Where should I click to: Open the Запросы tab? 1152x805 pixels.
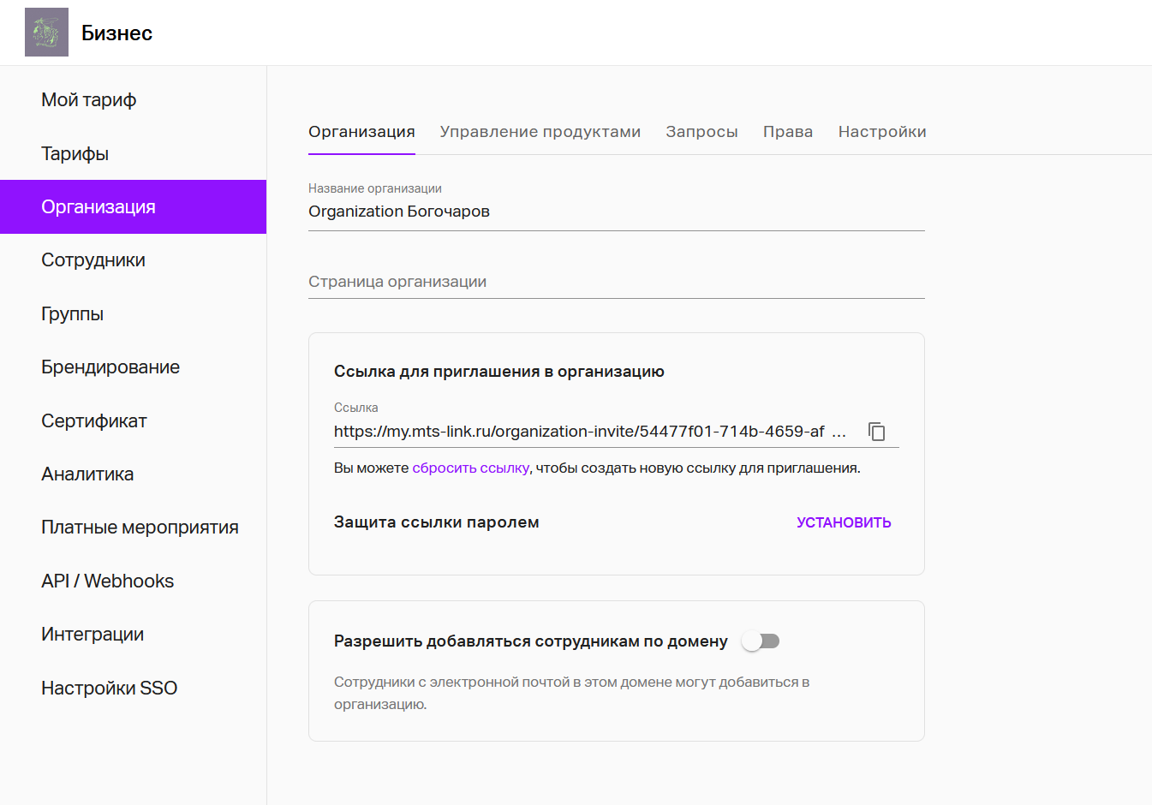[x=701, y=132]
